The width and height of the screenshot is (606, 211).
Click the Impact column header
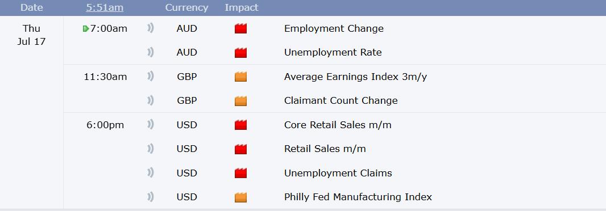242,7
